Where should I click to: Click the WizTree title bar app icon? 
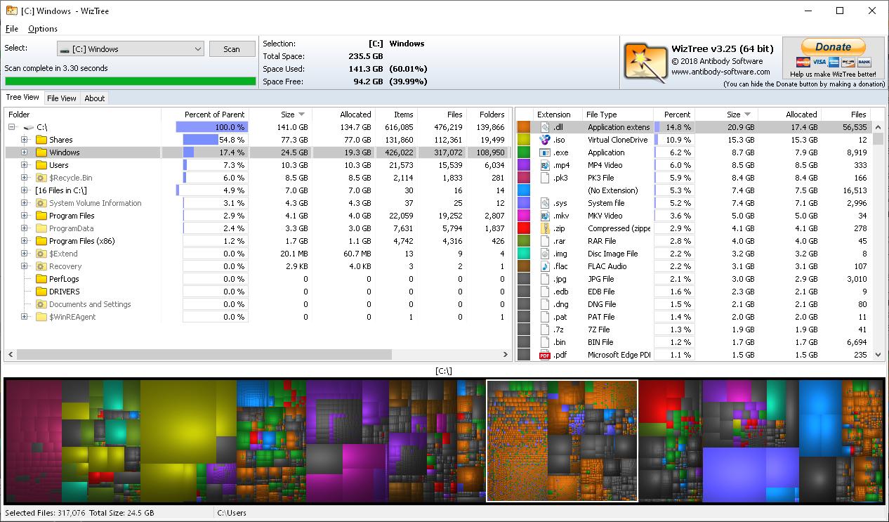pos(12,11)
